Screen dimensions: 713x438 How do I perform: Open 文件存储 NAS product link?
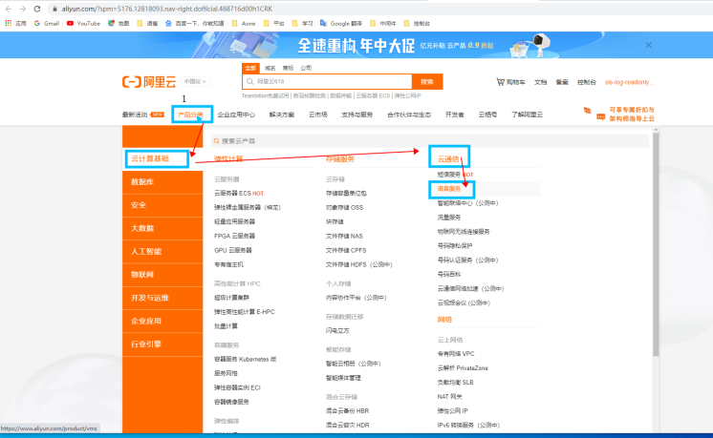344,236
